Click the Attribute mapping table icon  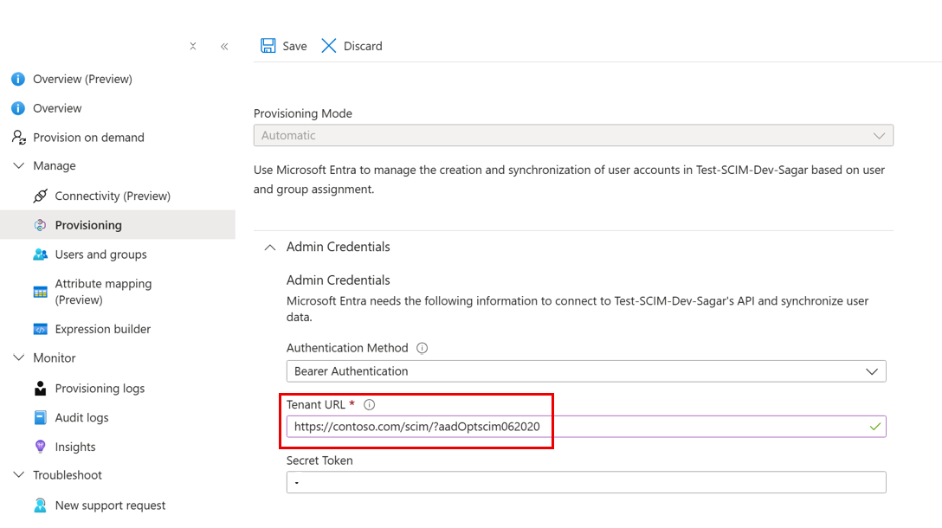tap(40, 292)
